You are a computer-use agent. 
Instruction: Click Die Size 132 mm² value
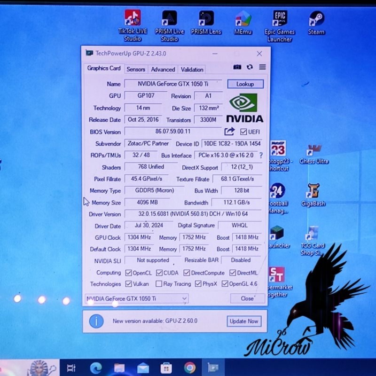(x=209, y=108)
